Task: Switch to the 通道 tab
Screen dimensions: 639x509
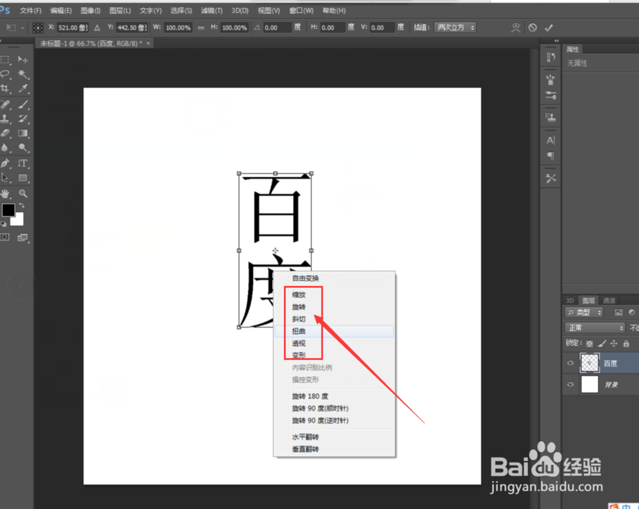Action: pyautogui.click(x=609, y=301)
